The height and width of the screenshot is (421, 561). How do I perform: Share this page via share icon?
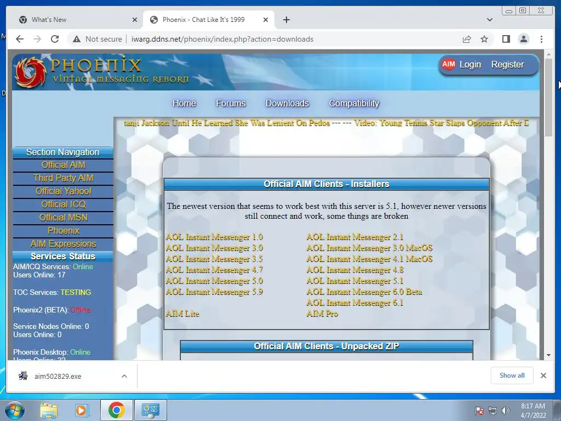pos(467,39)
